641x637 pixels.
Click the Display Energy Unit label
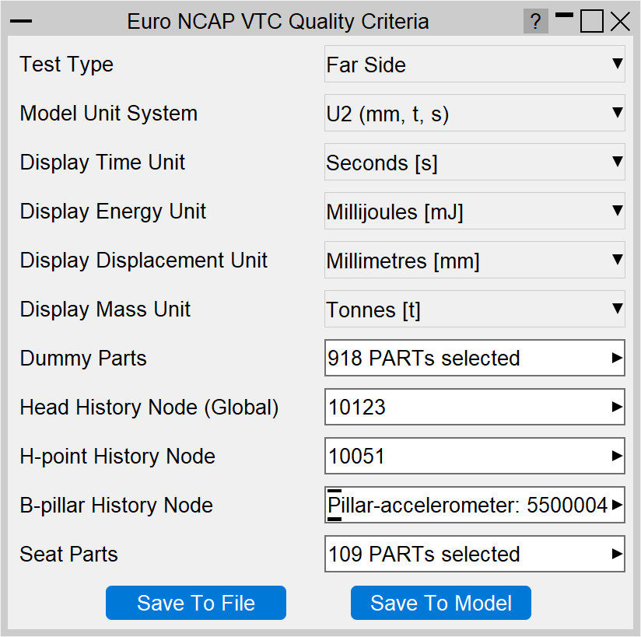coord(113,212)
